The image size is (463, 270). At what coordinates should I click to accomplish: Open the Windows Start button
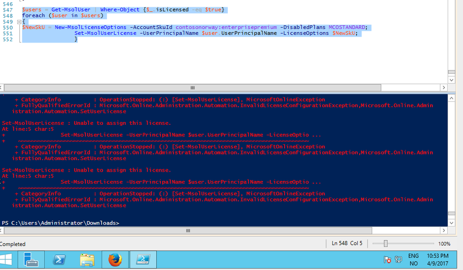click(x=6, y=259)
